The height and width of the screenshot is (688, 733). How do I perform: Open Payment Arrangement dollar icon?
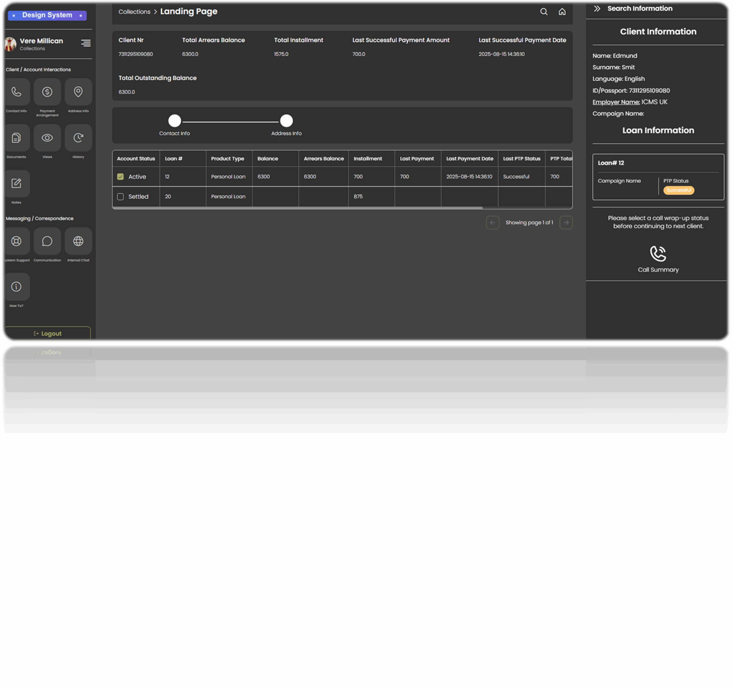47,92
